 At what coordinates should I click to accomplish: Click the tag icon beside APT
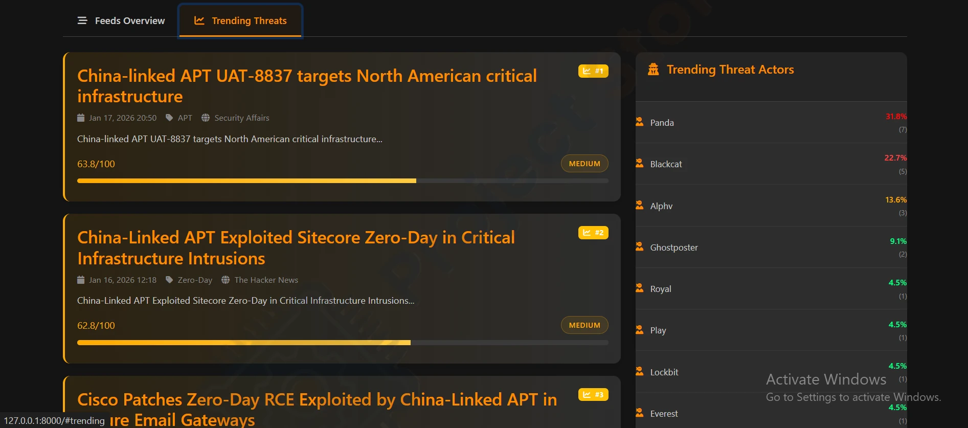169,118
